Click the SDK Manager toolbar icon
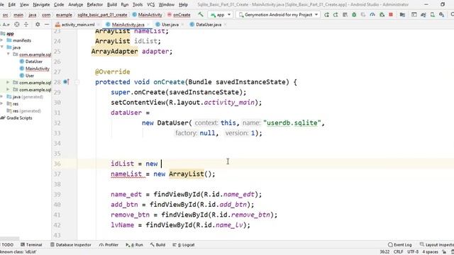The image size is (454, 255). point(441,15)
